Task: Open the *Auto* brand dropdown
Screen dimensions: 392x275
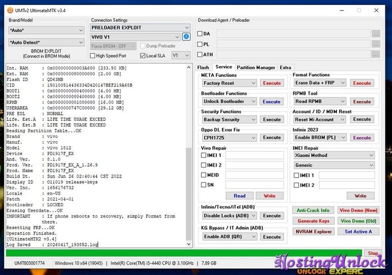Action: (46, 30)
